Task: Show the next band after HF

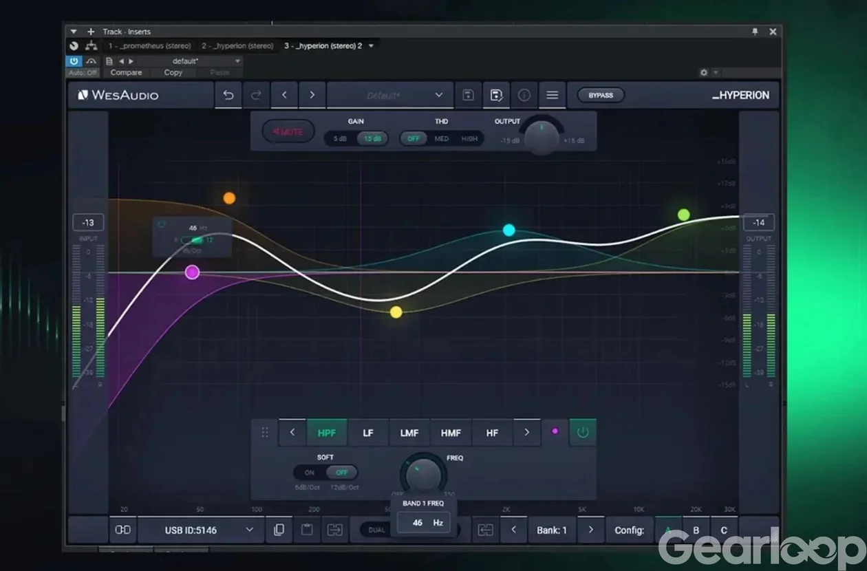Action: click(x=527, y=433)
